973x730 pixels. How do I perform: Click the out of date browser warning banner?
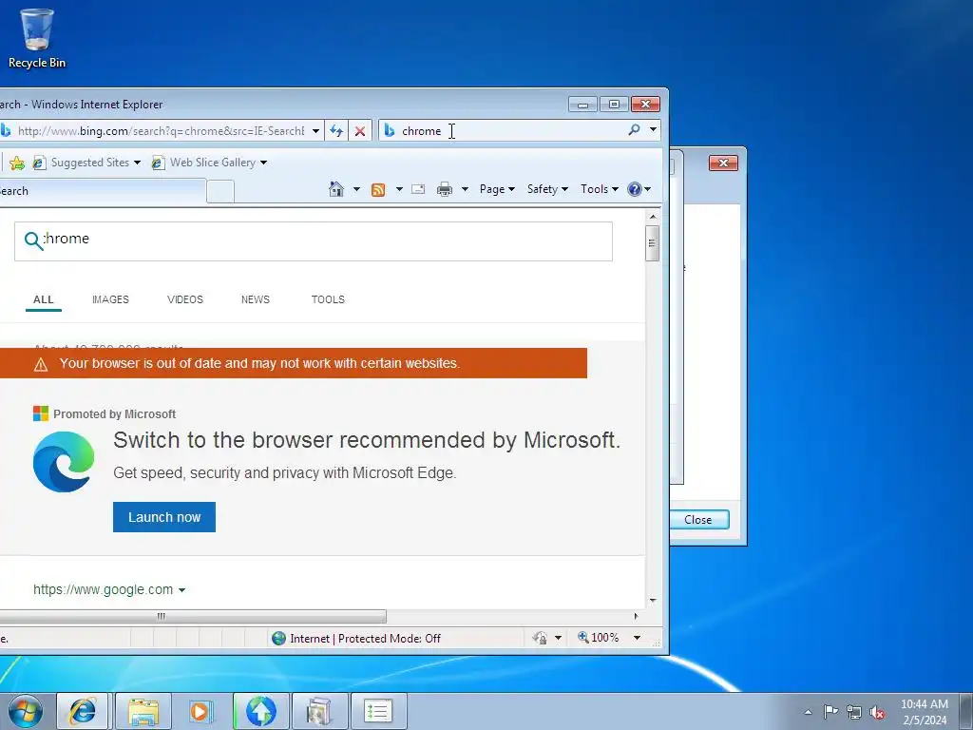pos(293,363)
